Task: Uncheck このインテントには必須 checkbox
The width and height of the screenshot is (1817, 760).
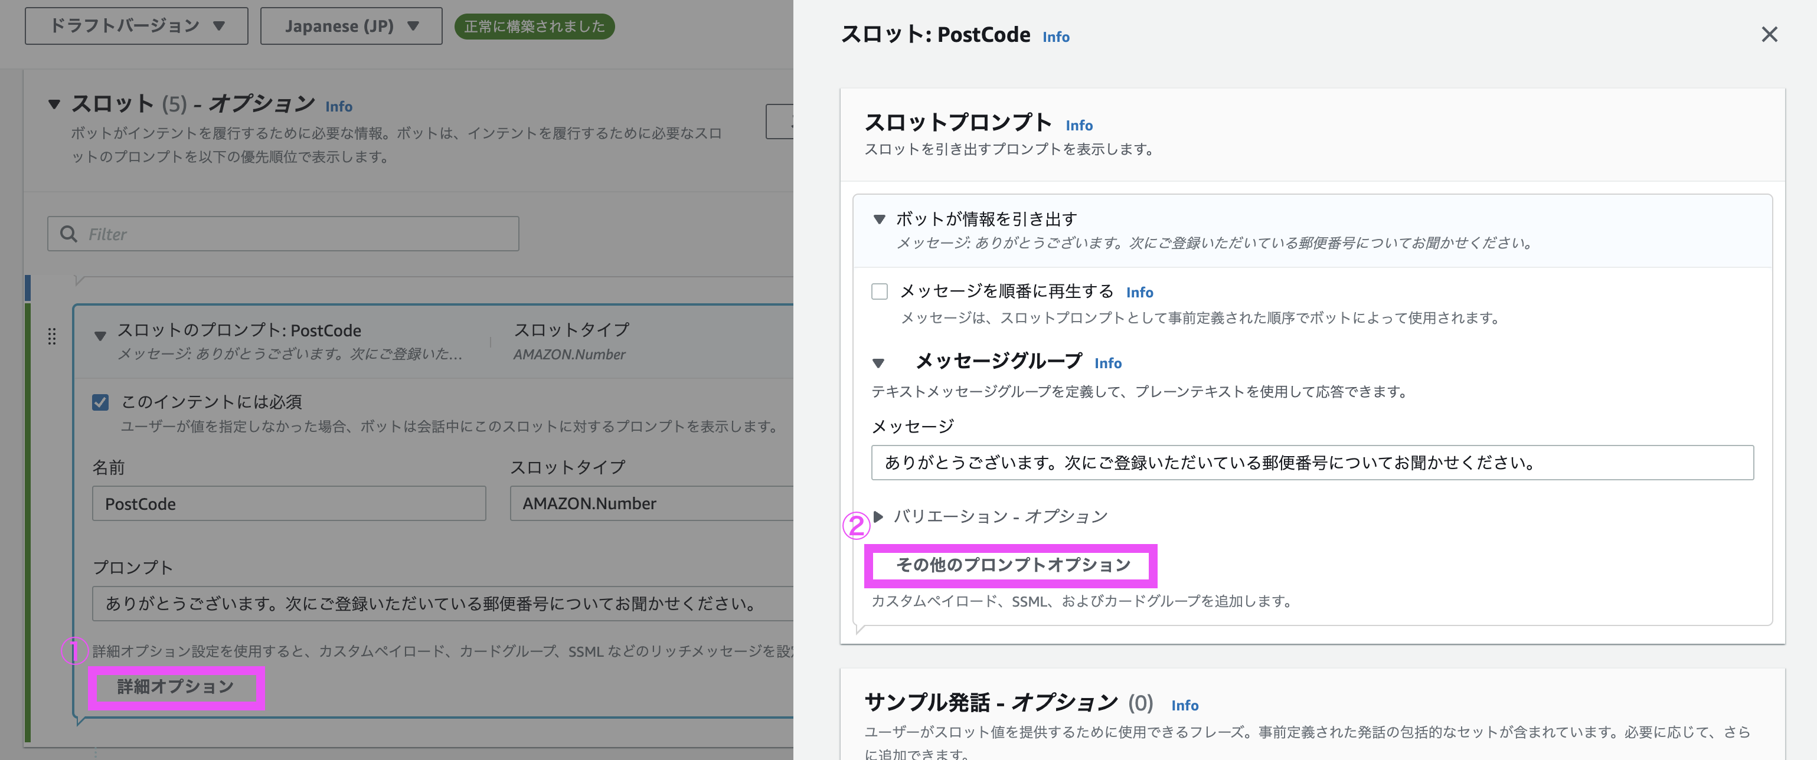Action: pyautogui.click(x=100, y=402)
